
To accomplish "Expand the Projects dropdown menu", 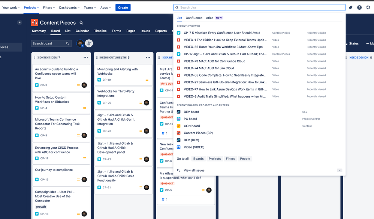I will coord(31,7).
